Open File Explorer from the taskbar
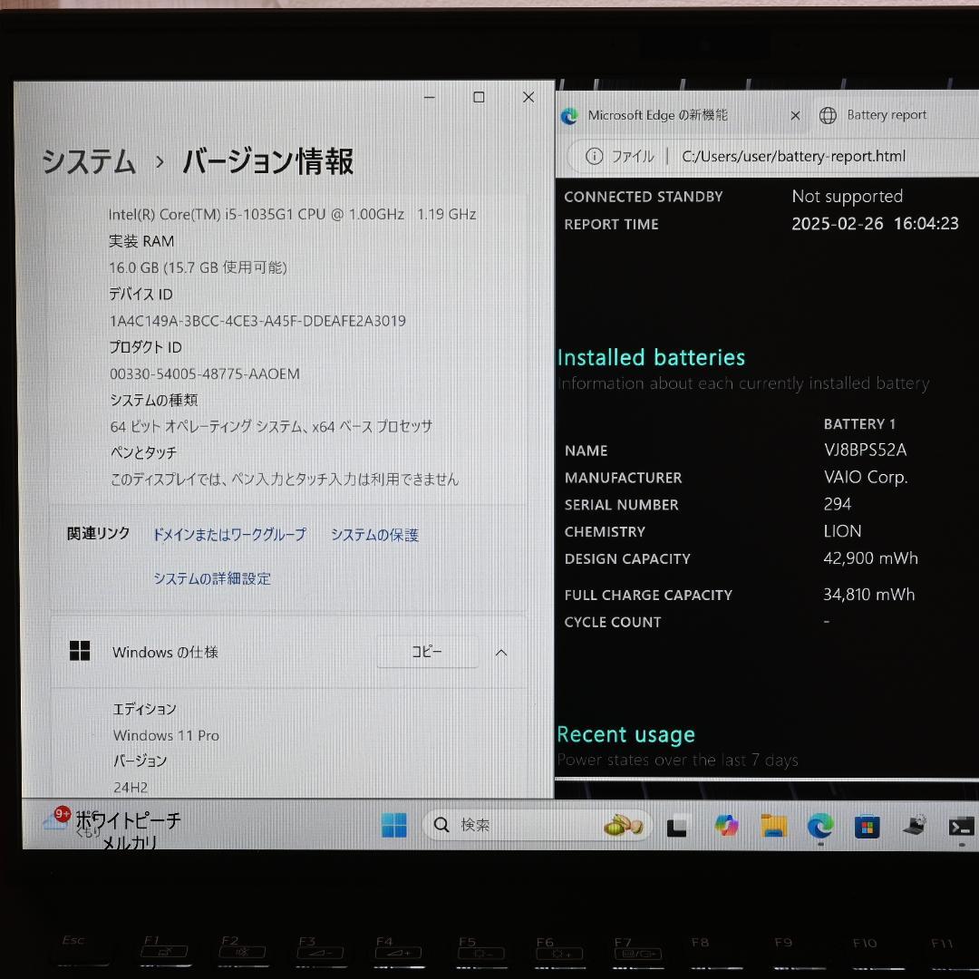 coord(773,826)
